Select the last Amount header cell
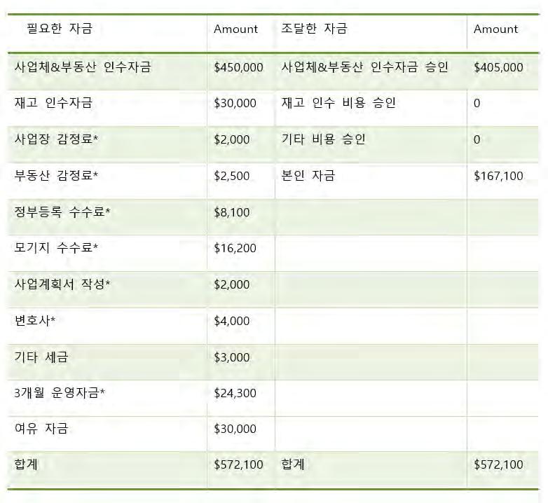The height and width of the screenshot is (503, 548). [495, 29]
